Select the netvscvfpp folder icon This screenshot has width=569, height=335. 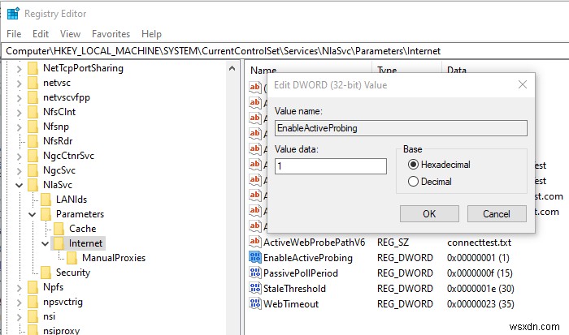[x=33, y=97]
